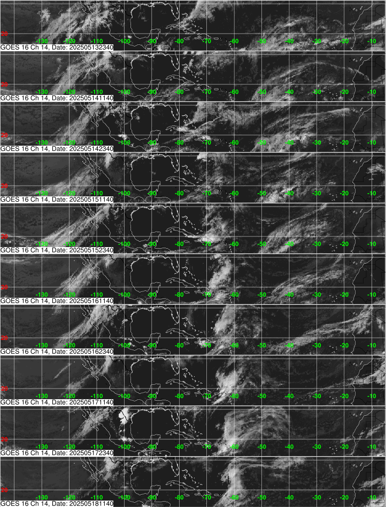Click the -10 longitude label in the 202505152340 panel
Screen dimensions: 386x507
click(x=372, y=244)
